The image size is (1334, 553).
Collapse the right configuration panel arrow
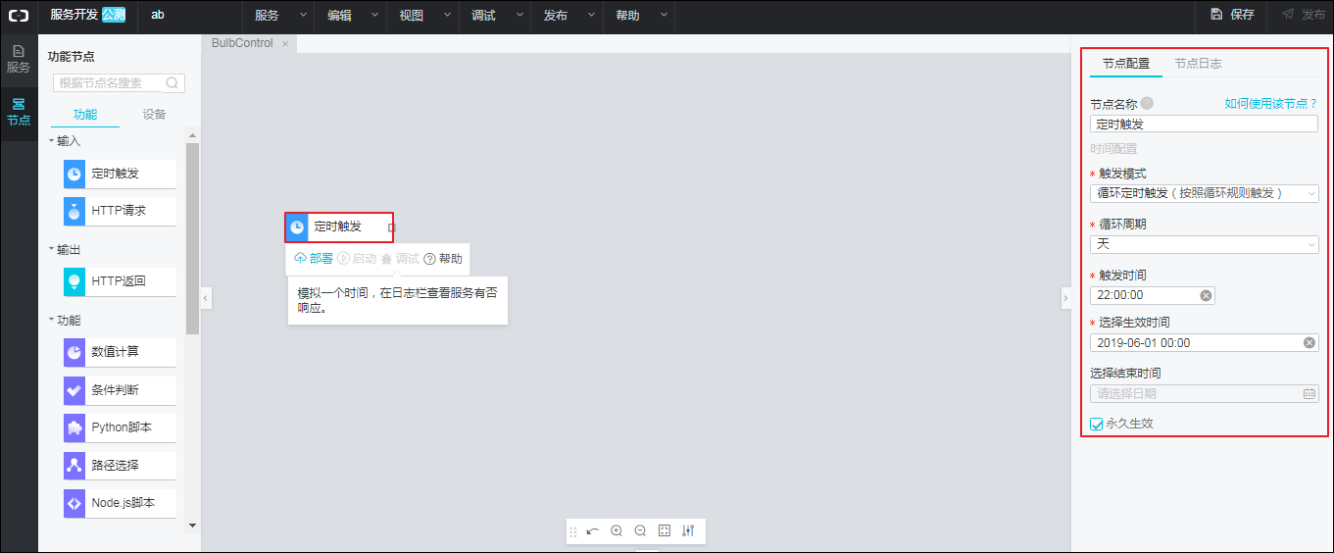coord(1066,298)
